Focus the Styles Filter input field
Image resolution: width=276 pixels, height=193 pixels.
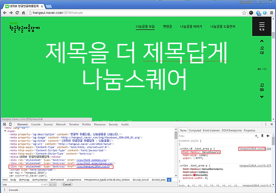pyautogui.click(x=215, y=136)
